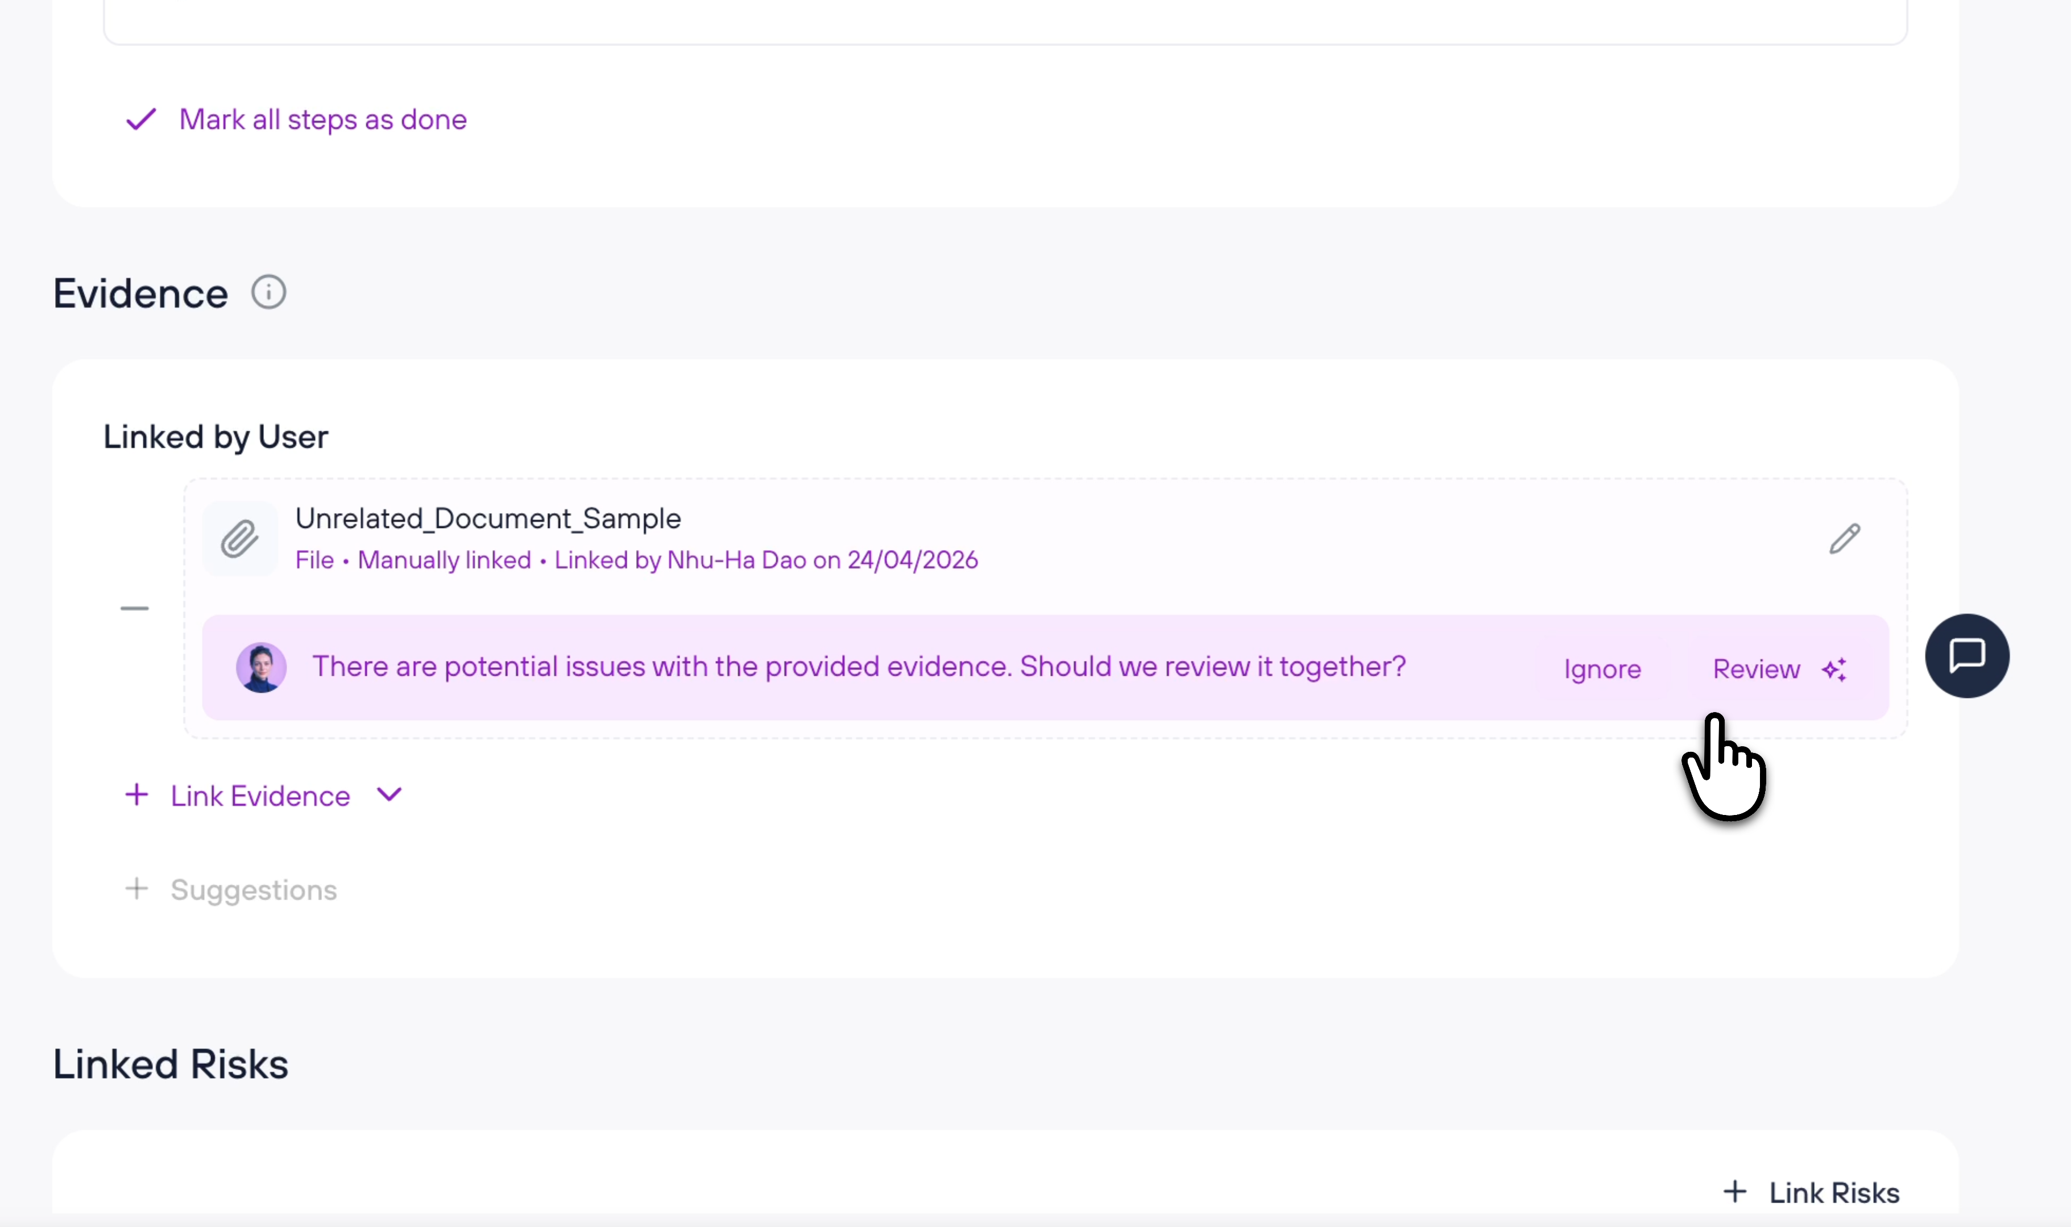Viewport: 2071px width, 1227px height.
Task: Click the Link Evidence option
Action: 260,796
